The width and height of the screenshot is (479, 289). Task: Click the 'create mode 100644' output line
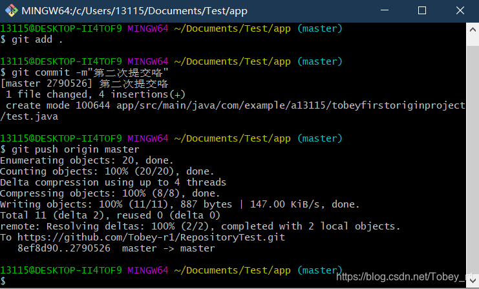[x=235, y=105]
